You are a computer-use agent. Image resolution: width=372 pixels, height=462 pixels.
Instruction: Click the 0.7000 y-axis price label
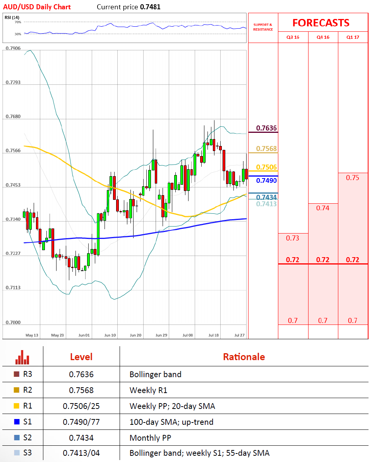[13, 323]
